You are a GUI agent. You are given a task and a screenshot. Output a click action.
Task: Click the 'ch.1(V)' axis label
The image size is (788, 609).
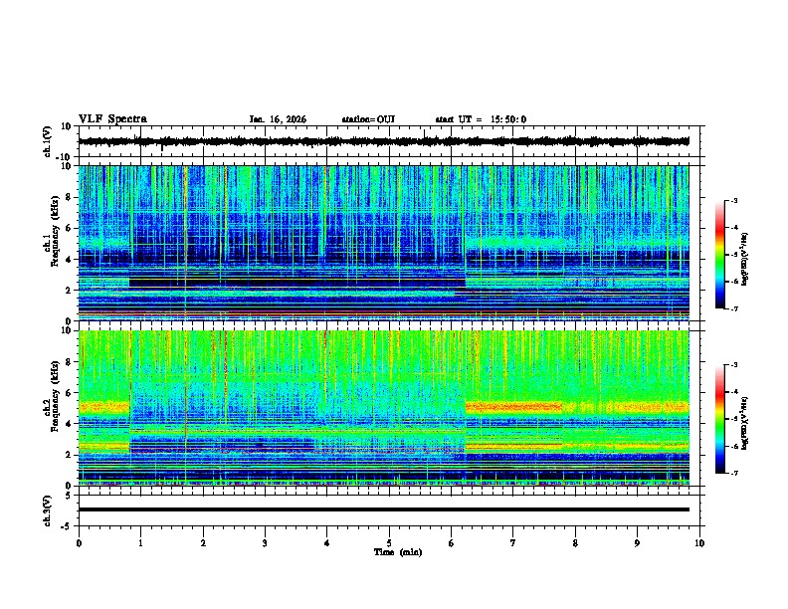(48, 142)
